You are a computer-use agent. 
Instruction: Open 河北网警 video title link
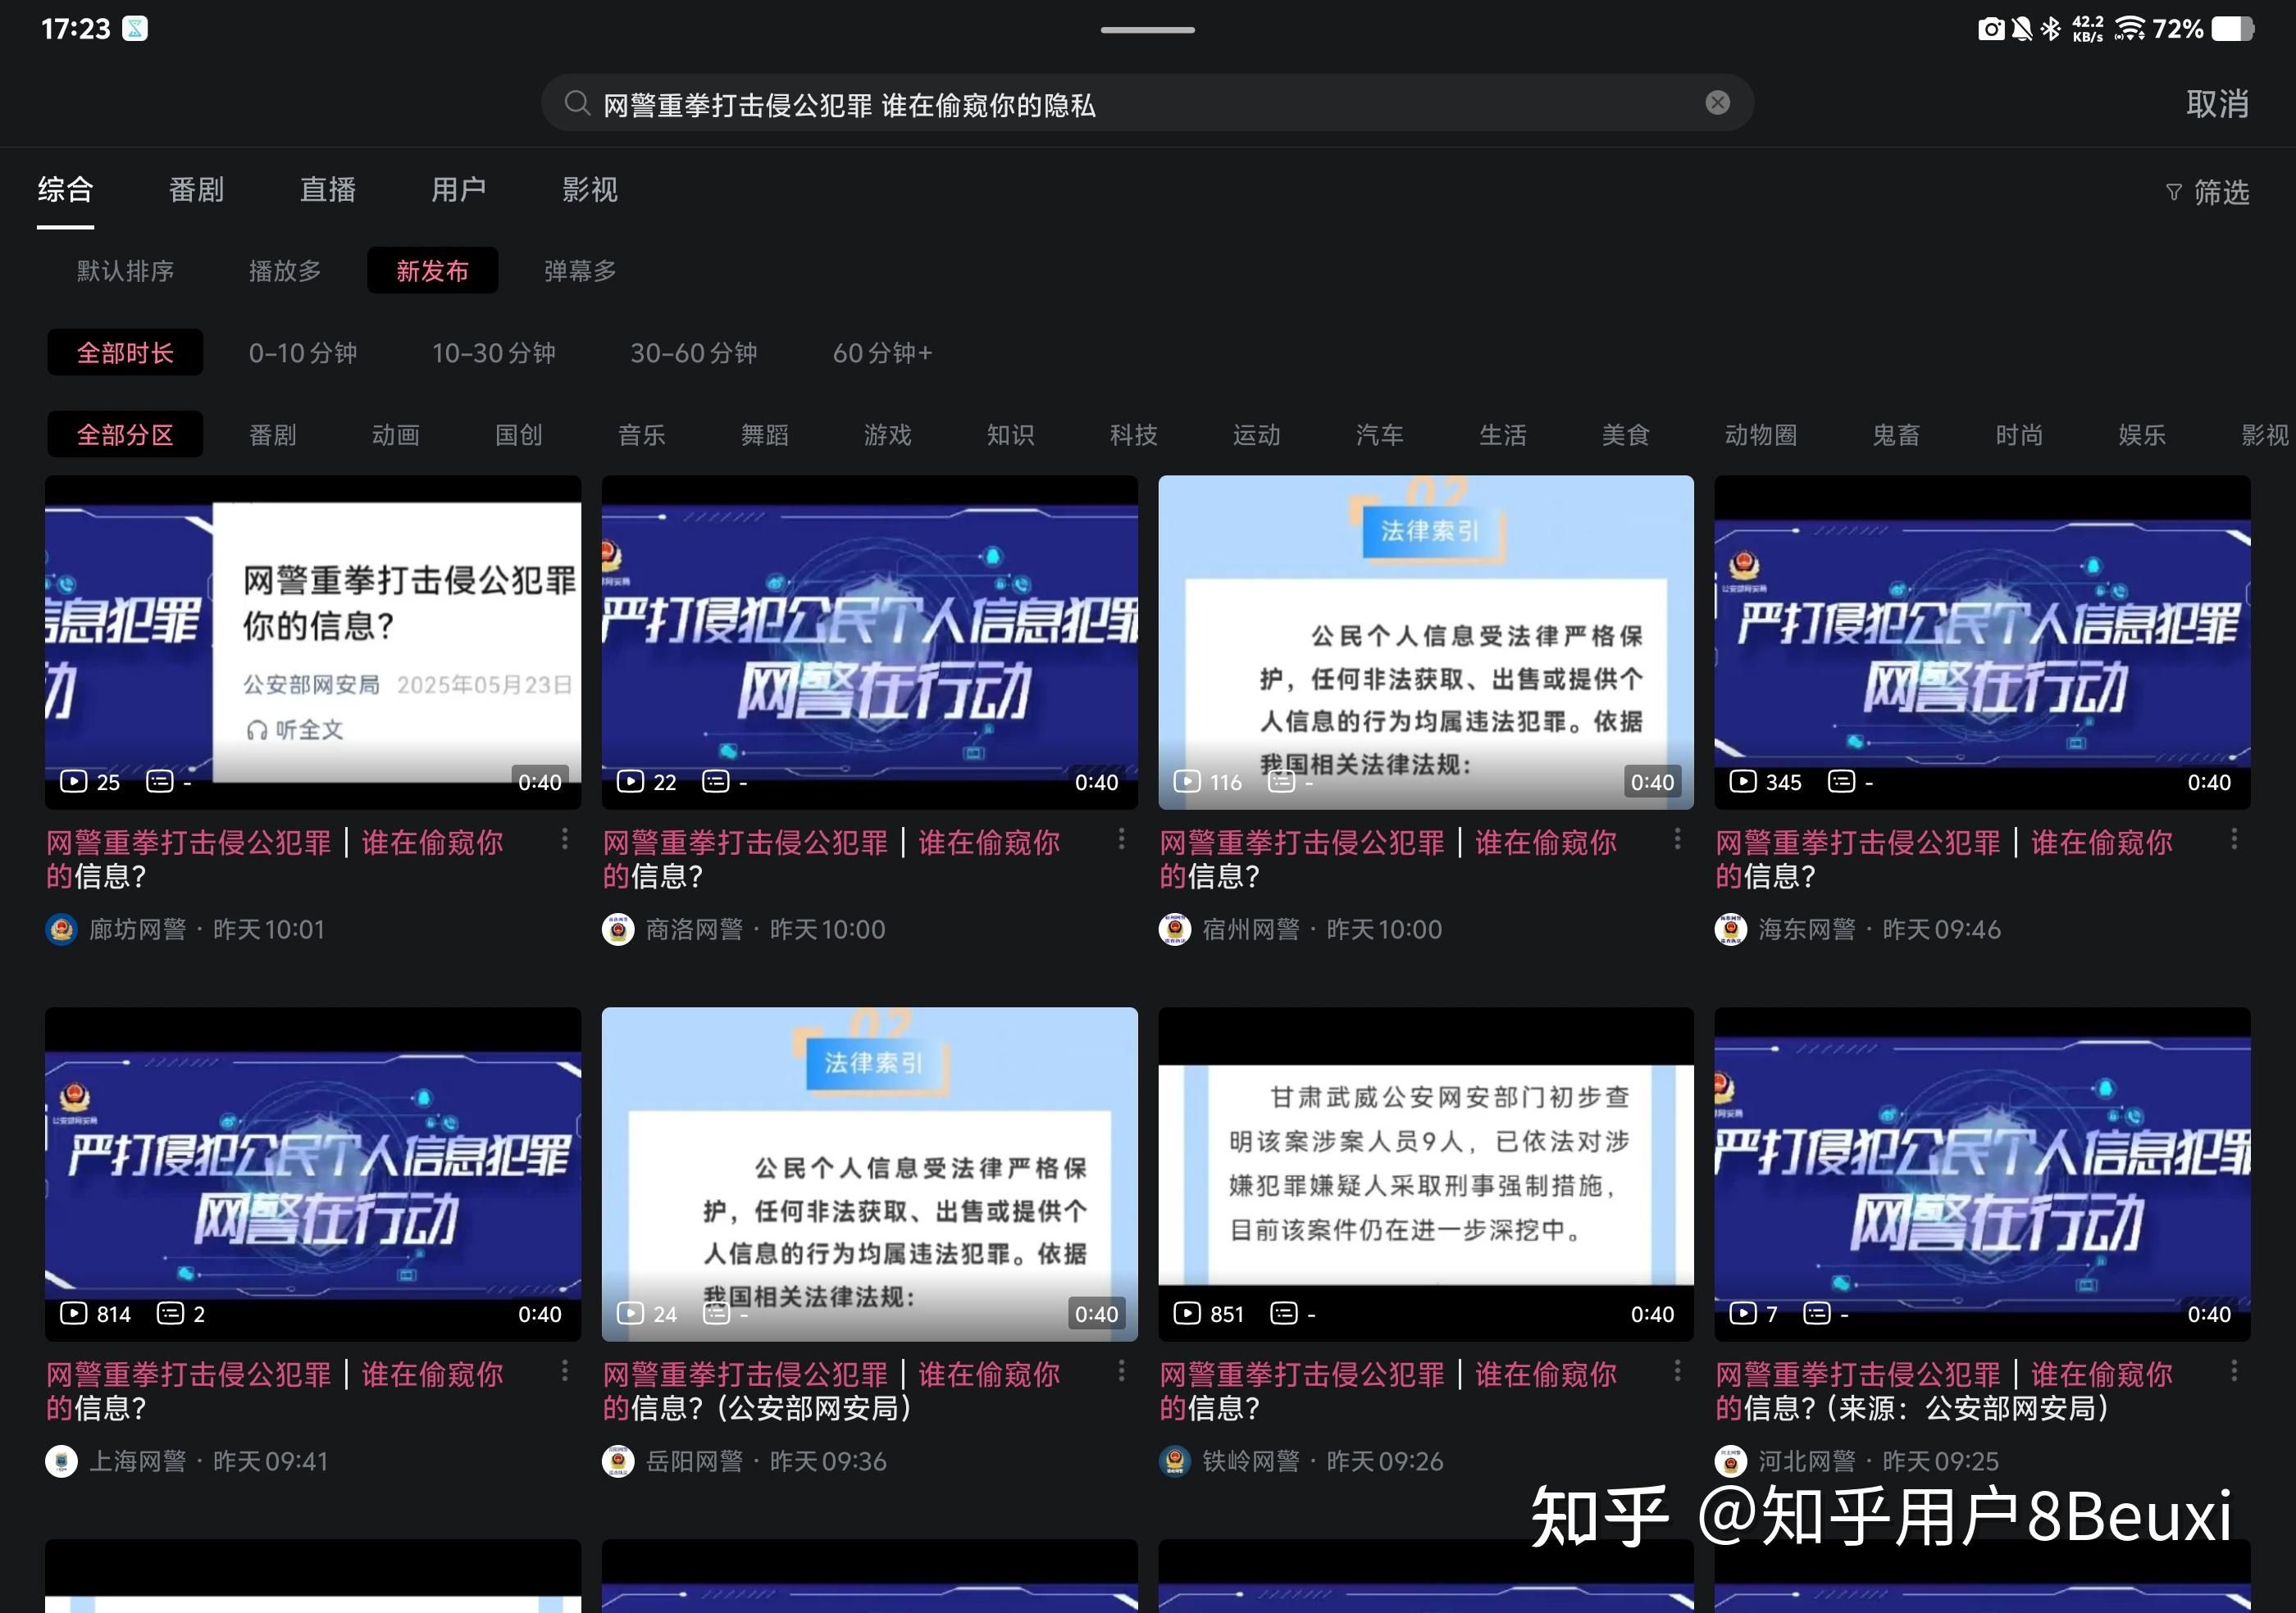click(x=1944, y=1391)
